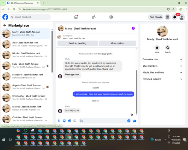The width and height of the screenshot is (188, 150).
Task: Click in the Search Facebook field
Action: point(30,17)
